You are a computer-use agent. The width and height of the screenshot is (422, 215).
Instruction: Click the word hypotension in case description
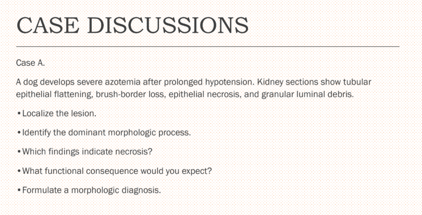tap(229, 82)
